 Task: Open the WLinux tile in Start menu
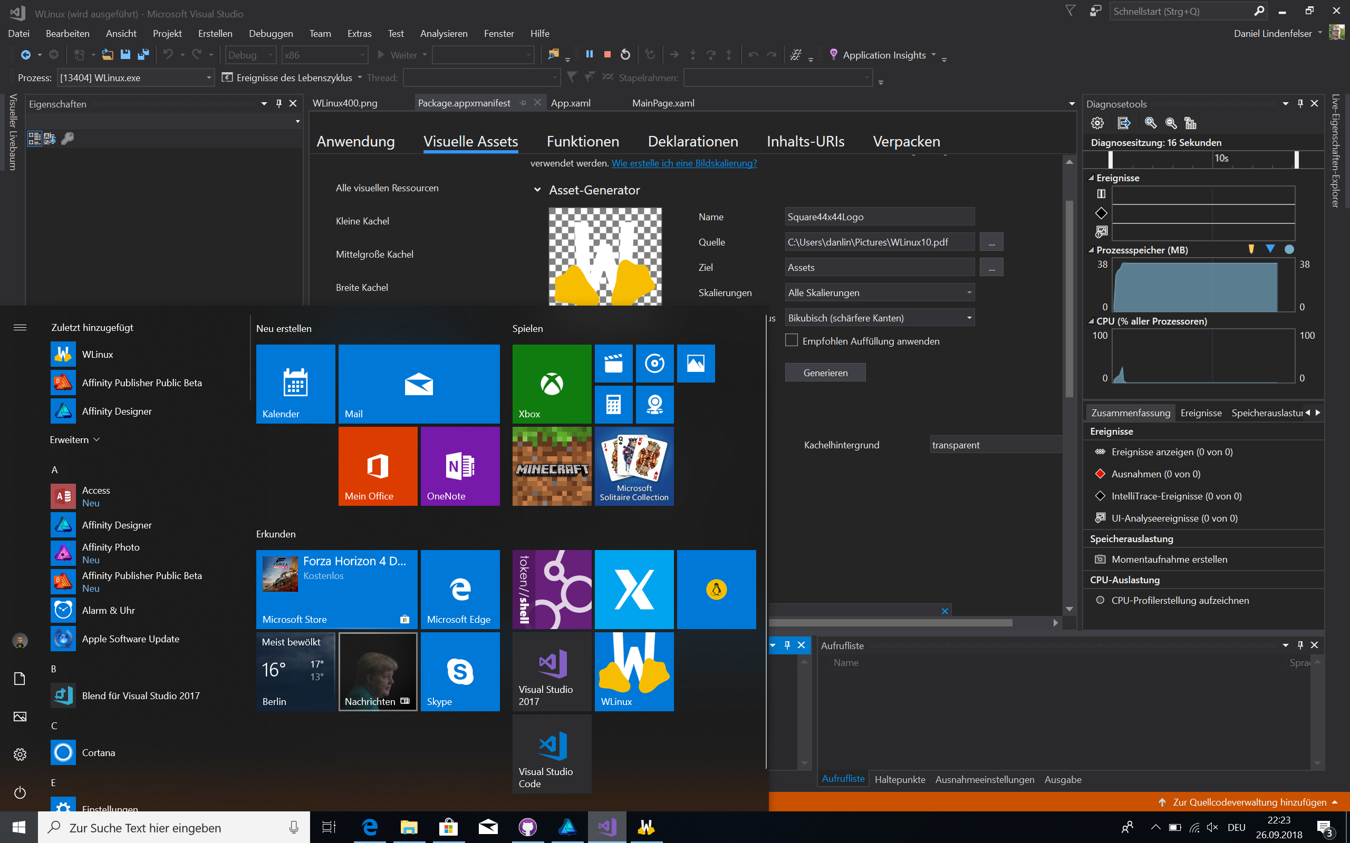(x=634, y=671)
